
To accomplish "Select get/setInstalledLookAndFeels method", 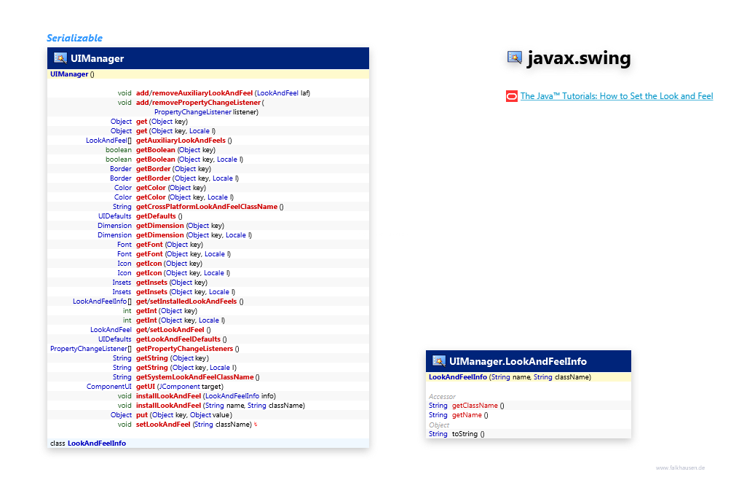I will pyautogui.click(x=186, y=301).
